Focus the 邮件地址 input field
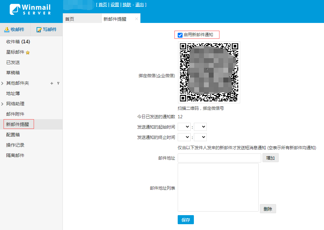The height and width of the screenshot is (230, 324). (219, 158)
